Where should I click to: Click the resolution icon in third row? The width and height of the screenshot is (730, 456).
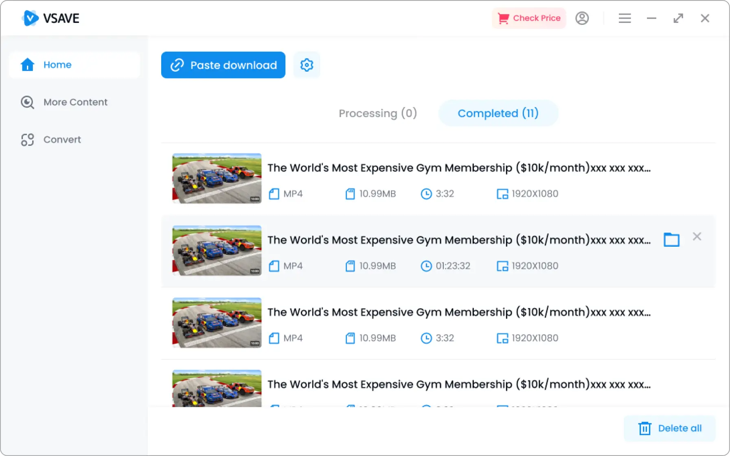(502, 338)
